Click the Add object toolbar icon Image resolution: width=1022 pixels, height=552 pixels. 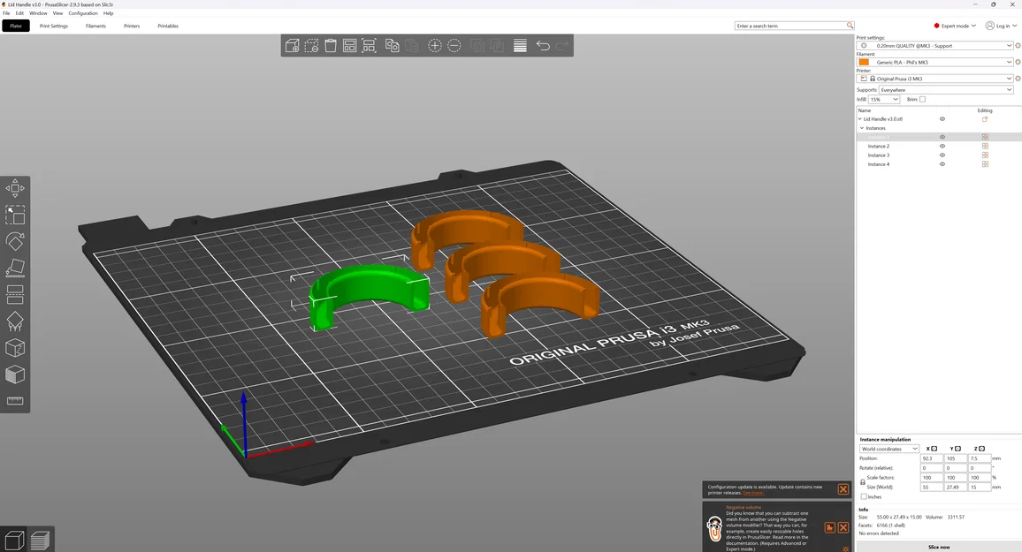point(292,46)
